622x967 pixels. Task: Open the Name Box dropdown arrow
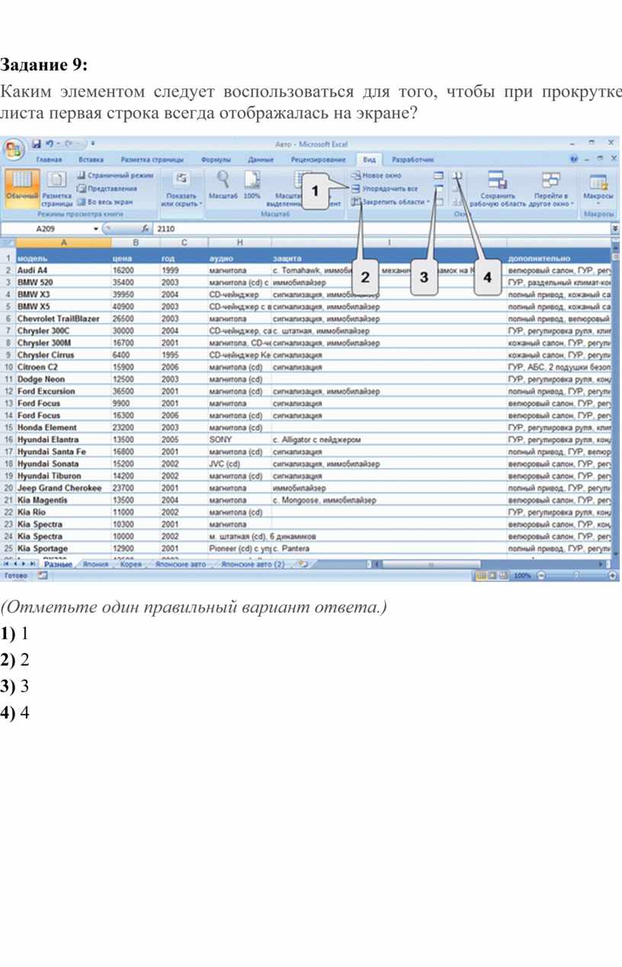95,228
